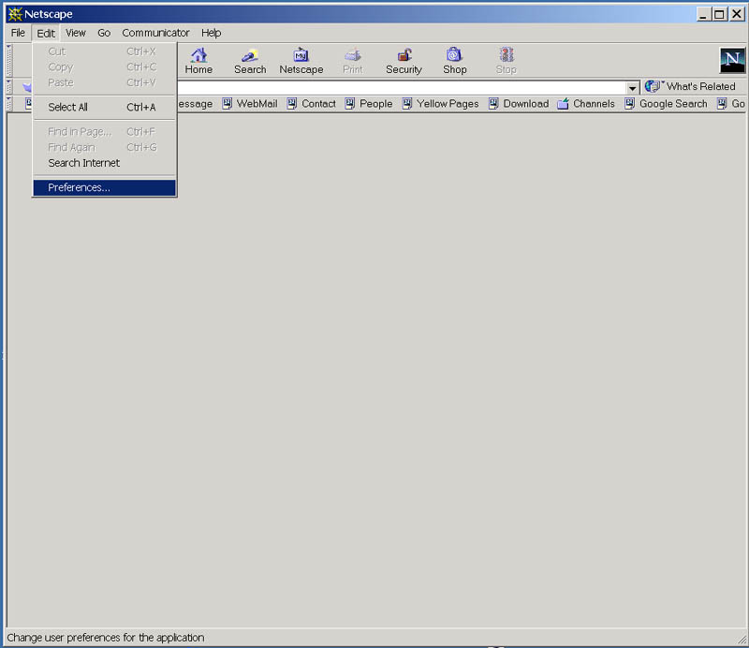Close the open Edit menu
The width and height of the screenshot is (749, 648).
click(46, 33)
